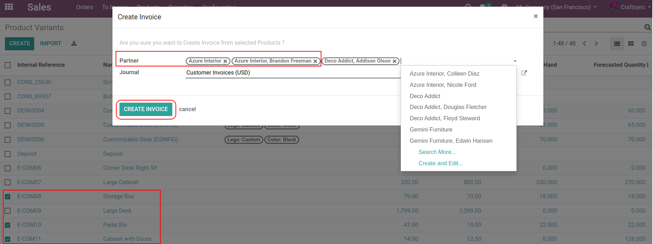Viewport: 653px width, 244px height.
Task: Open the apps grid menu icon
Action: pyautogui.click(x=9, y=7)
